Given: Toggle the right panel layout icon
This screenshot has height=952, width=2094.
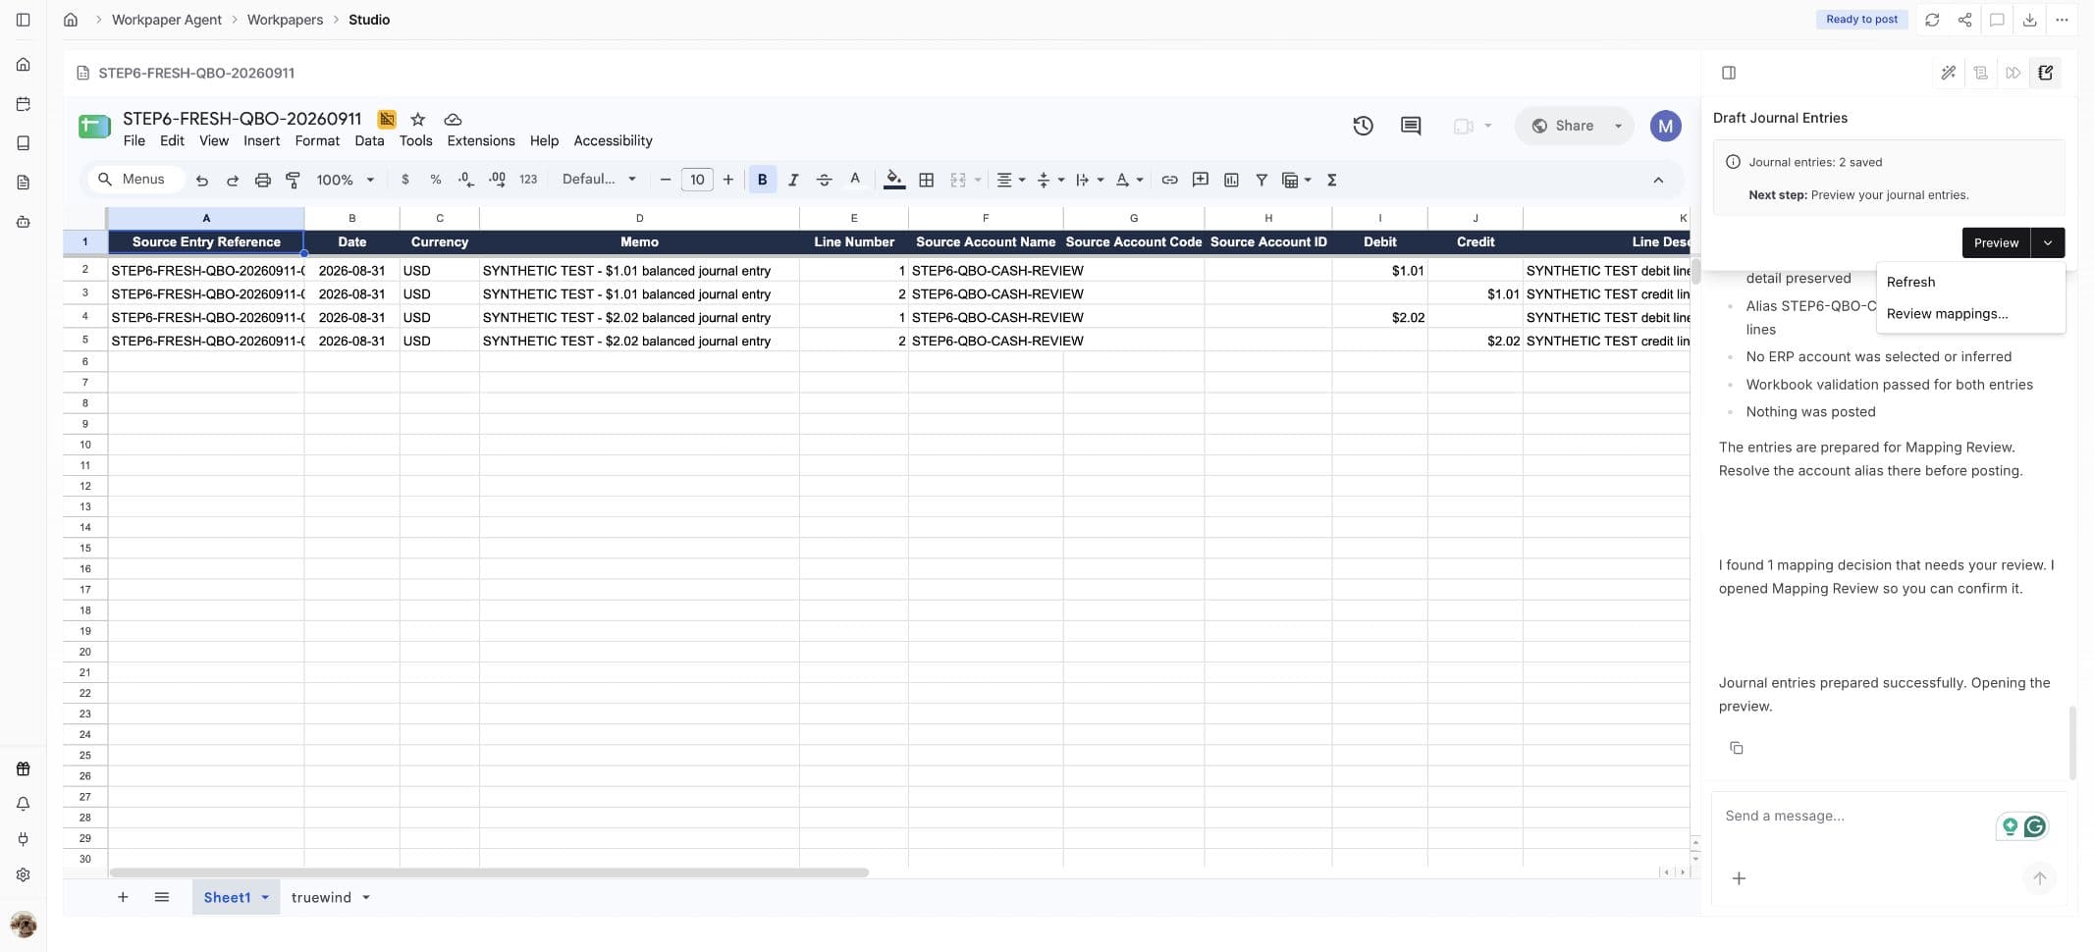Looking at the screenshot, I should (x=1729, y=73).
